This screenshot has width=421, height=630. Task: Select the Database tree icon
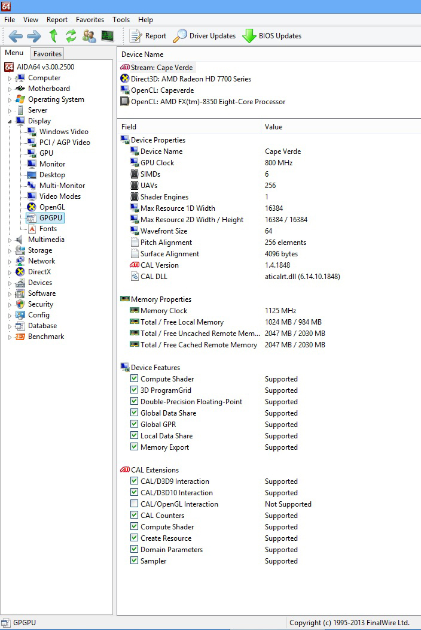(20, 326)
